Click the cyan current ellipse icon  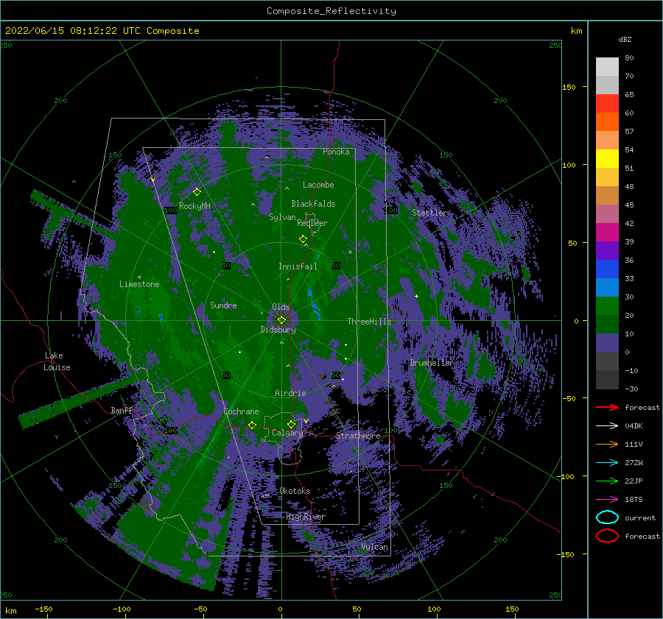[607, 517]
